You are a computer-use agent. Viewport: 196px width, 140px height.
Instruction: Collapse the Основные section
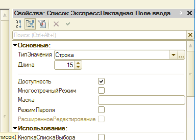[15, 45]
